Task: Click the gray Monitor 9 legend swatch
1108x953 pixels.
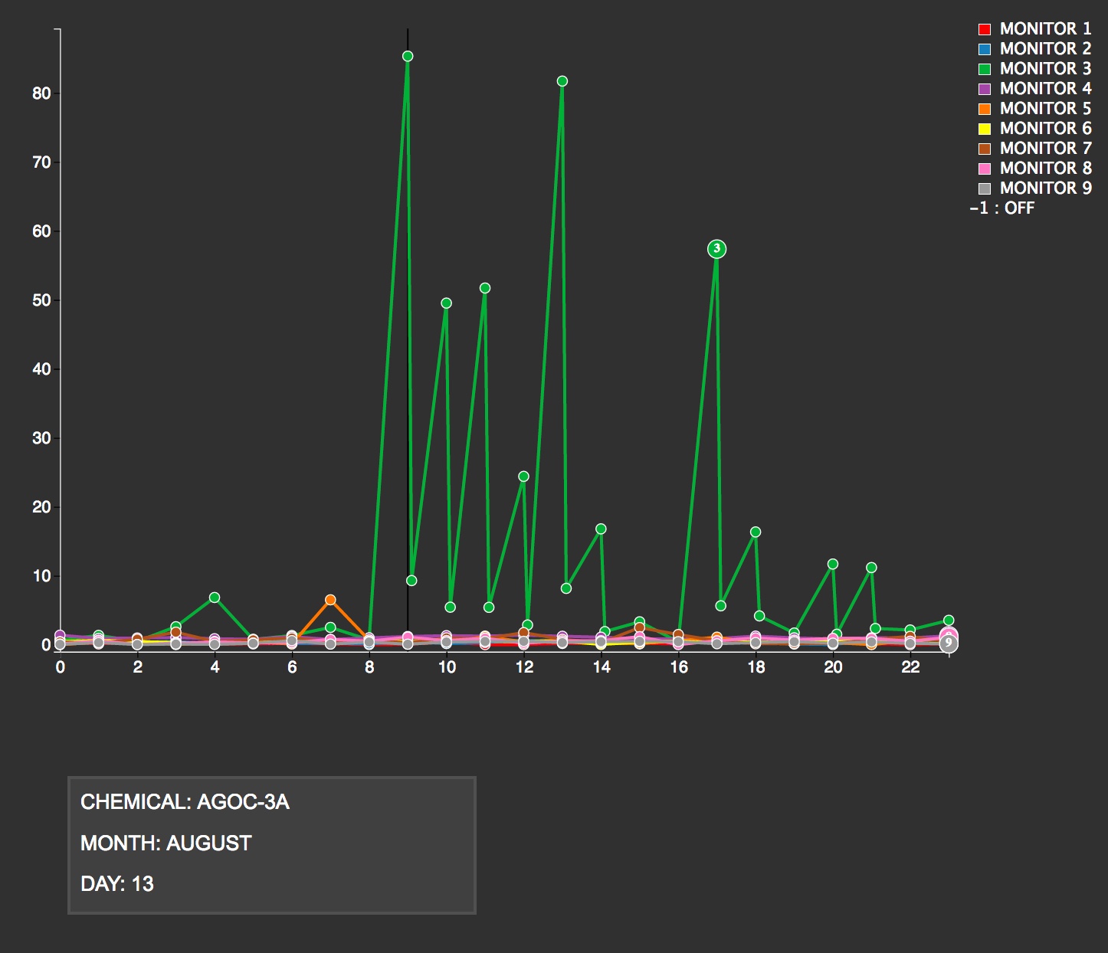Action: click(985, 188)
